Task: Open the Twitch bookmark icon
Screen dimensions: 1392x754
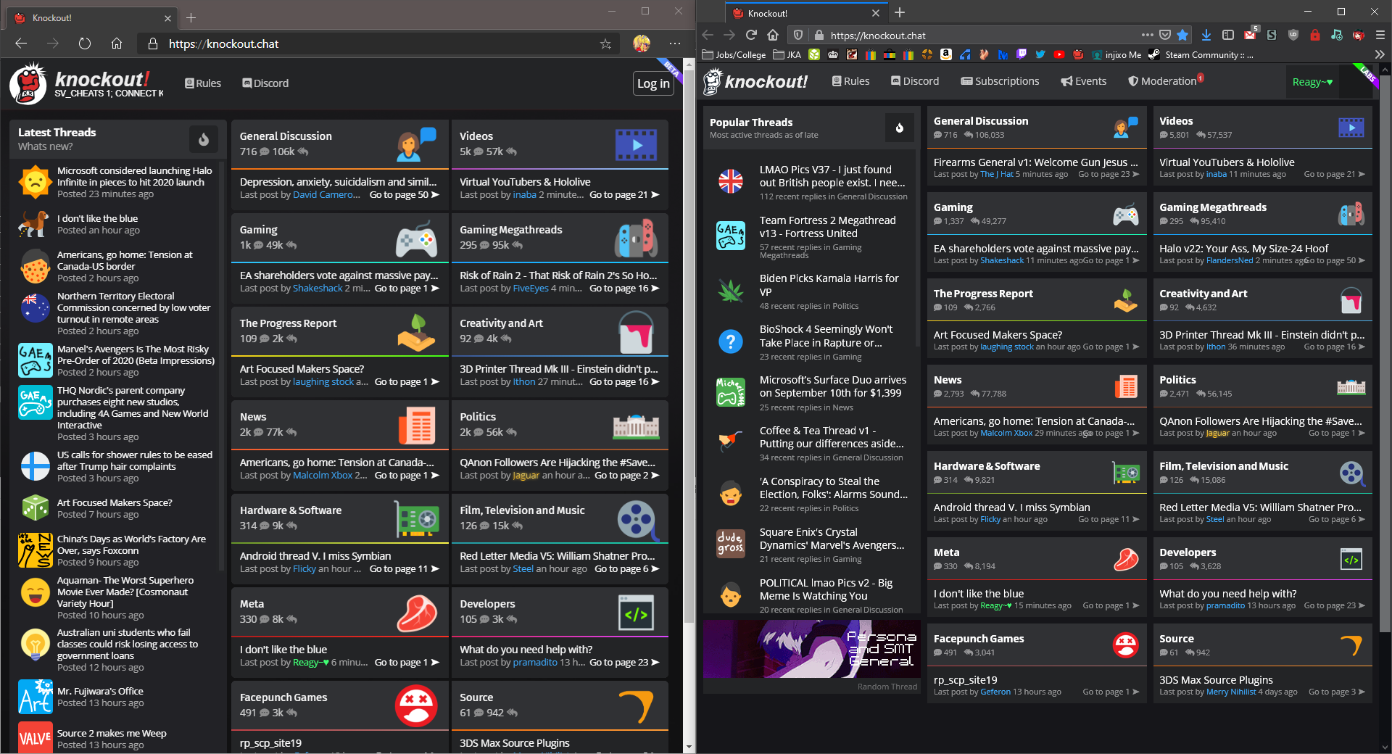Action: pos(1022,54)
